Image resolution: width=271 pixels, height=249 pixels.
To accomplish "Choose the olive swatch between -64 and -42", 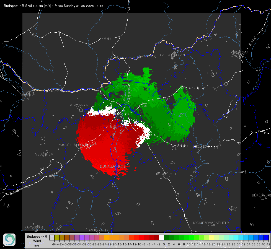I will pyautogui.click(x=57, y=238).
